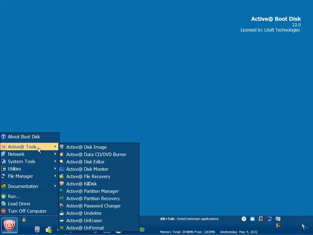This screenshot has height=235, width=313.
Task: Choose Run... from the start menu
Action: click(x=29, y=196)
